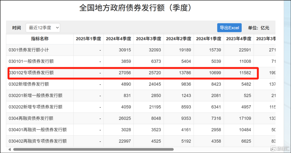Click the value 8423 in the table
291x153 pixels.
coord(216,84)
